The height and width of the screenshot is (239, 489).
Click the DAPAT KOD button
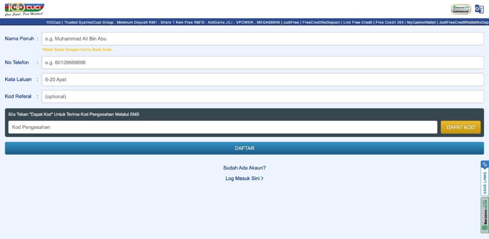coord(460,127)
